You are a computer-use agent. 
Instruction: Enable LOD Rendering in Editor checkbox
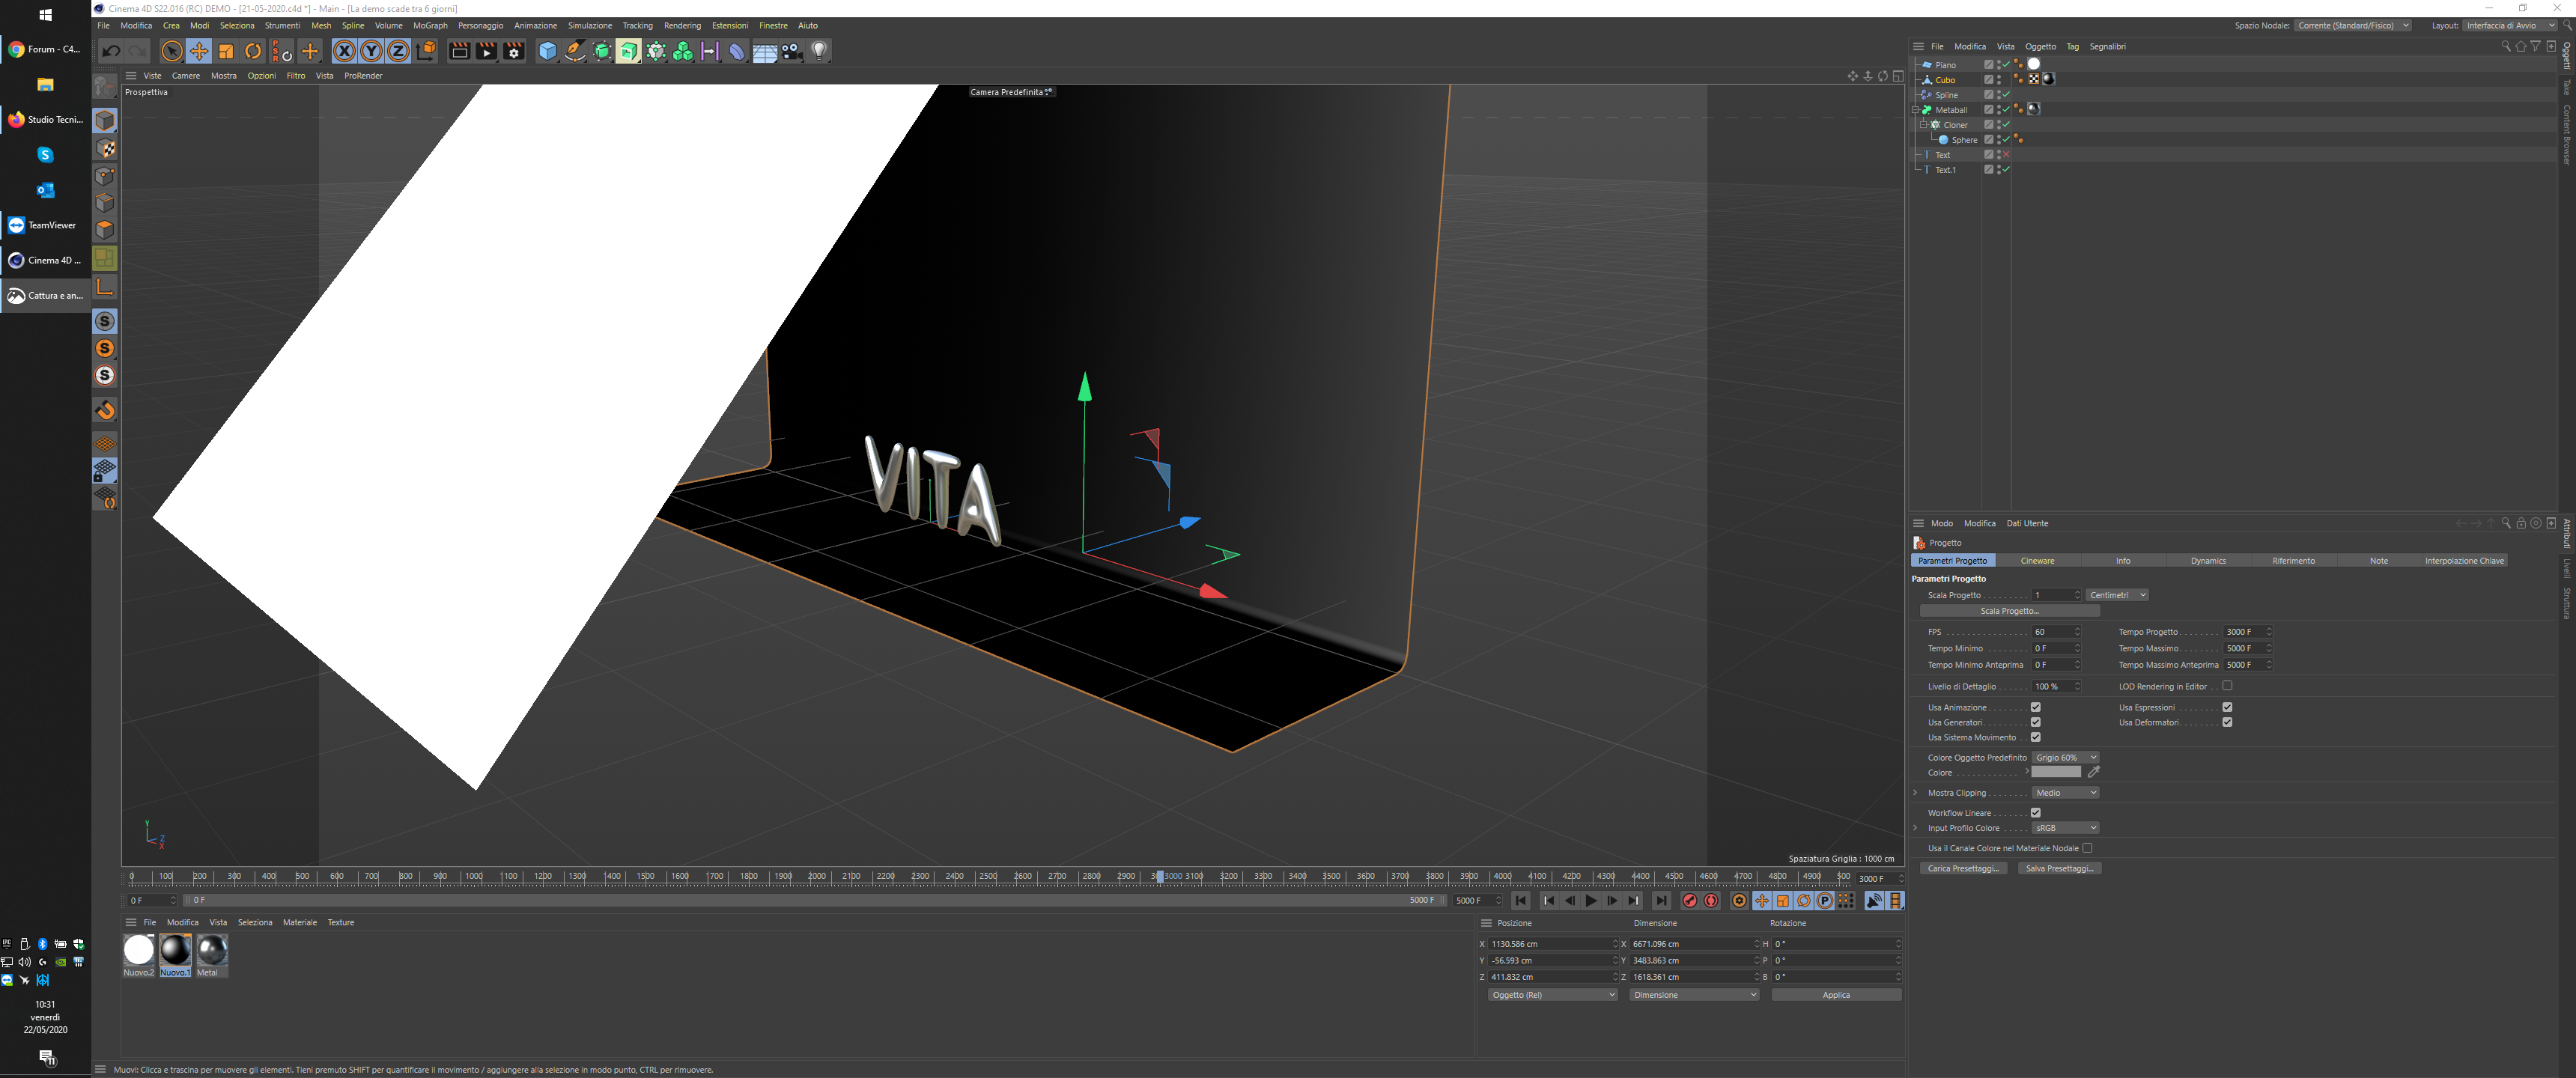[2227, 686]
